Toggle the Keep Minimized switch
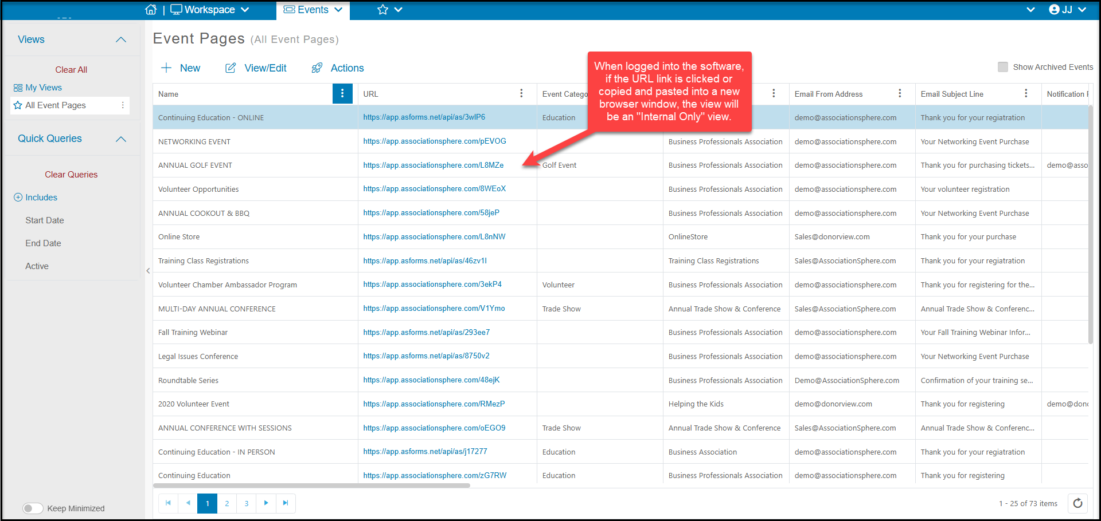This screenshot has height=521, width=1101. (x=33, y=508)
